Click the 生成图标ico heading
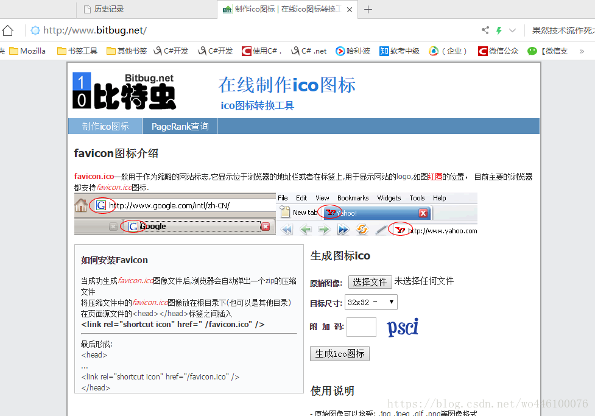Viewport: 595px width, 416px height. click(340, 255)
